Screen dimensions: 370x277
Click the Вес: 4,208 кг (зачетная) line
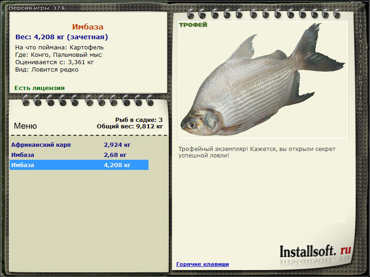(x=62, y=37)
